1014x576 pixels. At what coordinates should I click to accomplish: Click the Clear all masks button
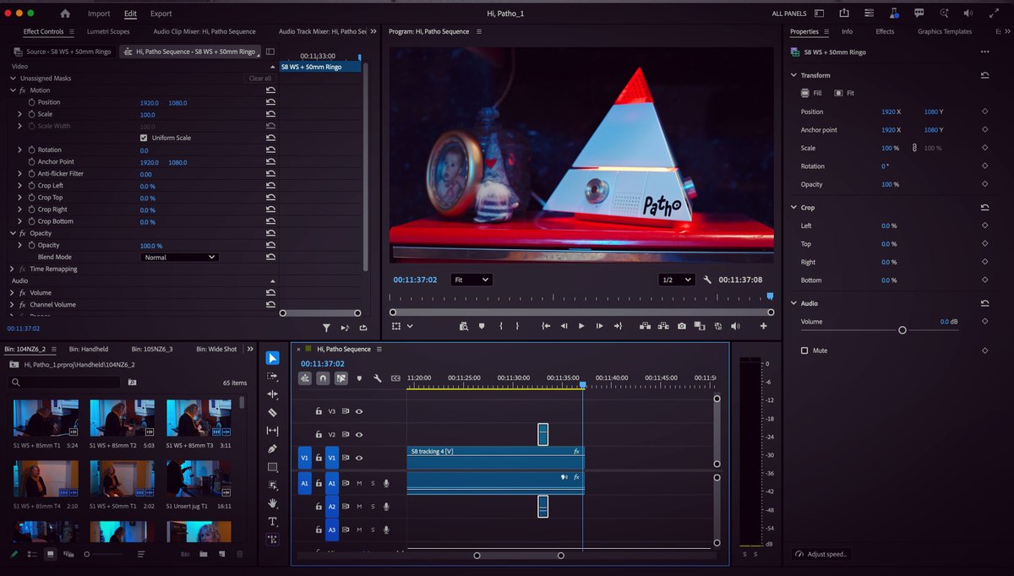(x=260, y=79)
